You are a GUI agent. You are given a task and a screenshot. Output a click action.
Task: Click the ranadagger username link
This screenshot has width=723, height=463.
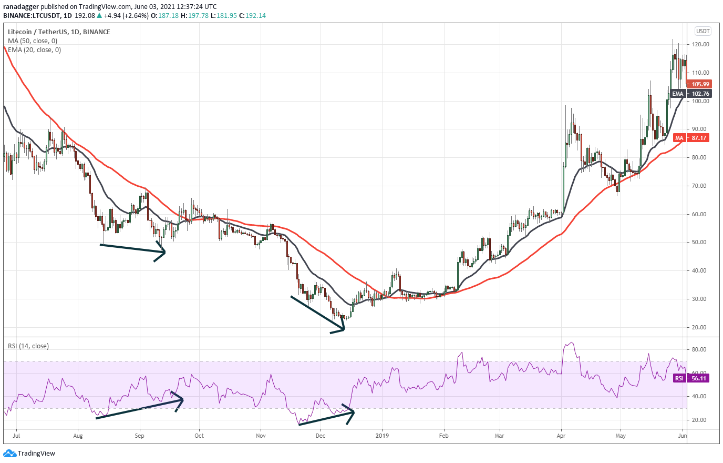point(22,6)
